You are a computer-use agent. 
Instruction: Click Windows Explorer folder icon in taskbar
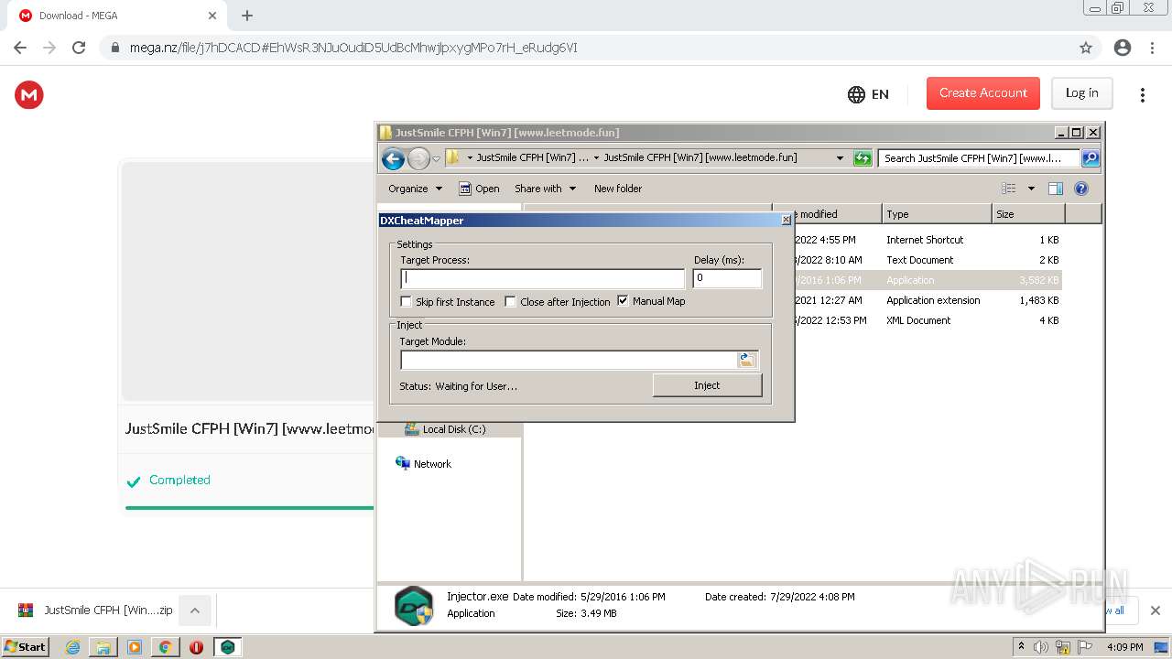pos(103,647)
